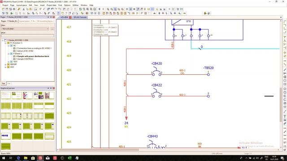Viewport: 287px width, 161px height.
Task: Open File Explorer from the taskbar
Action: 26,158
